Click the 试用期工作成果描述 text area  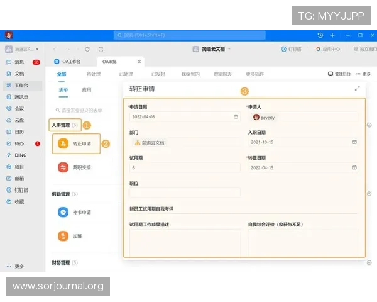pos(185,243)
